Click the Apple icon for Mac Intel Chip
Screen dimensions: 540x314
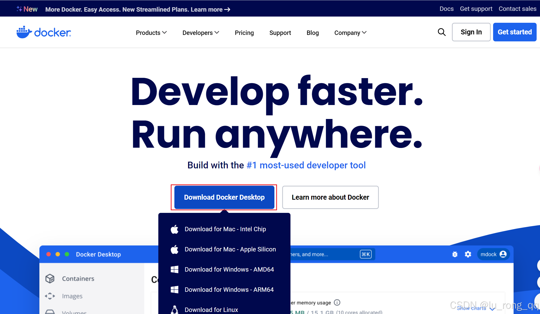[175, 229]
